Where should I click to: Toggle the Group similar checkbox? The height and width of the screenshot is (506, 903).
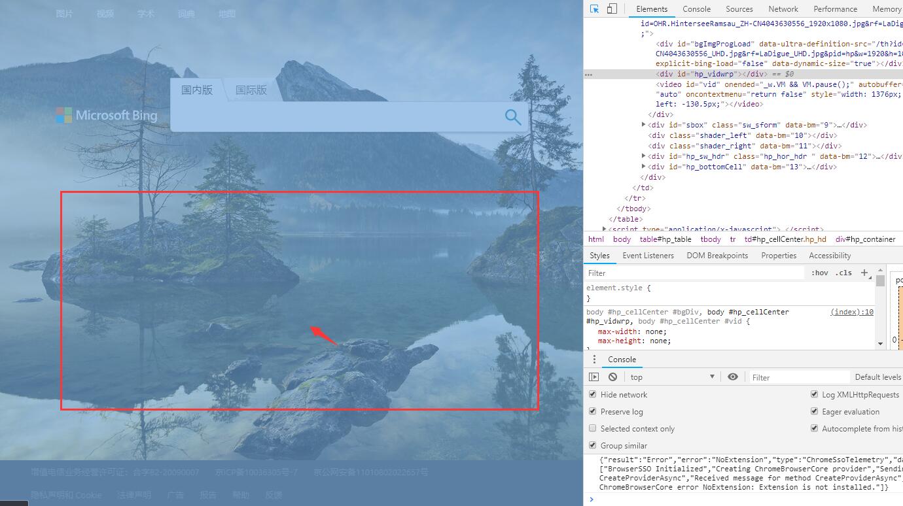tap(592, 445)
